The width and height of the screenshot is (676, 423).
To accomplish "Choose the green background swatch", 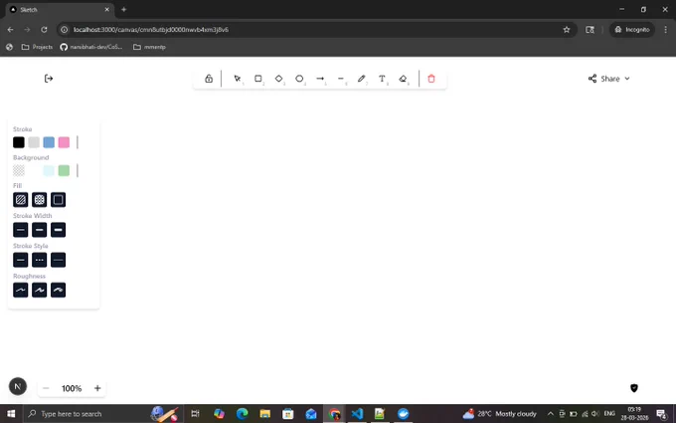I will [64, 170].
